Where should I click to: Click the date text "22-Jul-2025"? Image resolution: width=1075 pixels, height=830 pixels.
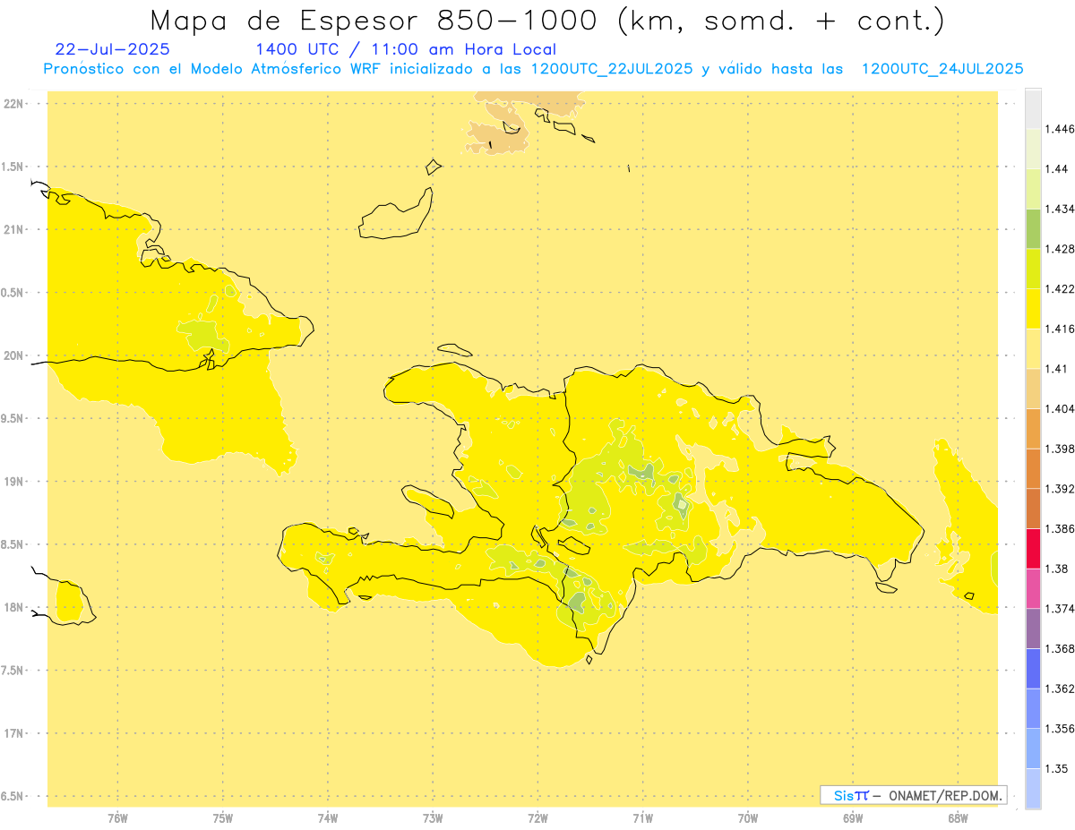coord(113,49)
